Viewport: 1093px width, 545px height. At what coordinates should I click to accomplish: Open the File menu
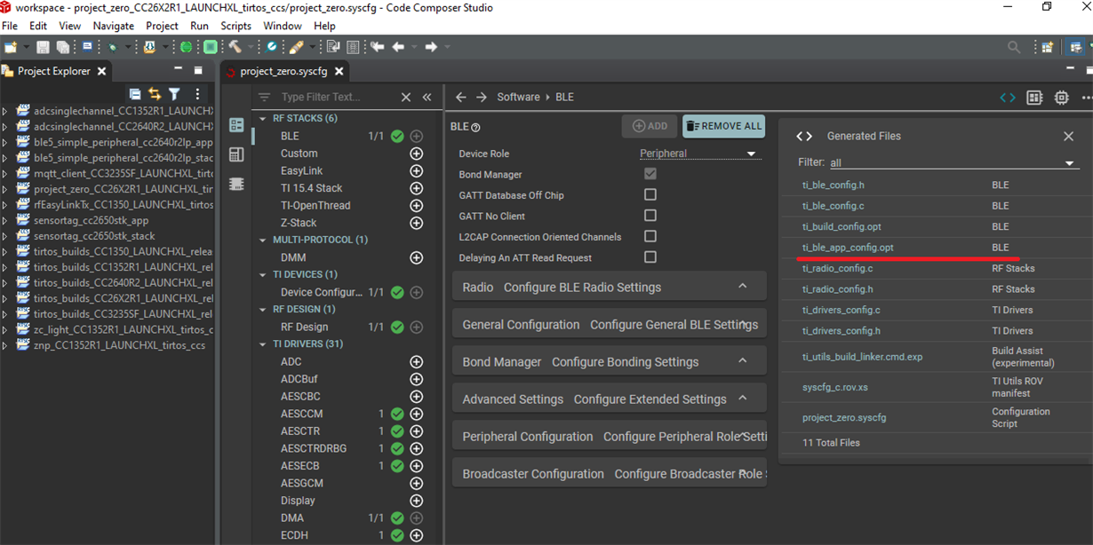tap(10, 26)
